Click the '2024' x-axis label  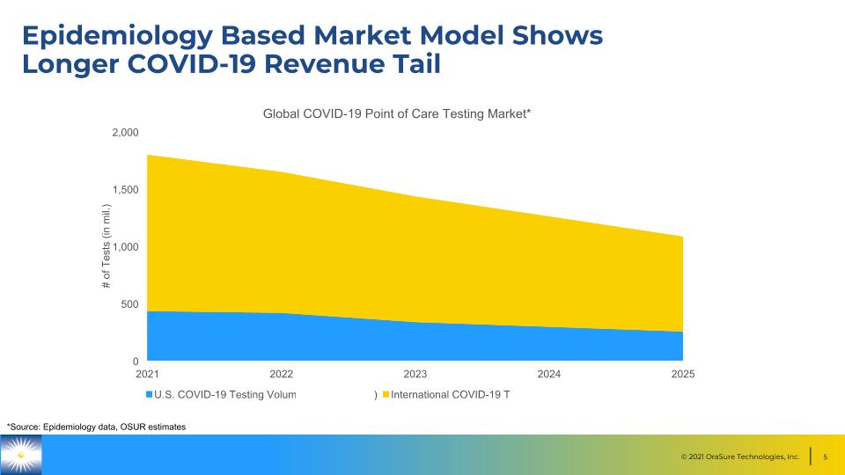(549, 374)
